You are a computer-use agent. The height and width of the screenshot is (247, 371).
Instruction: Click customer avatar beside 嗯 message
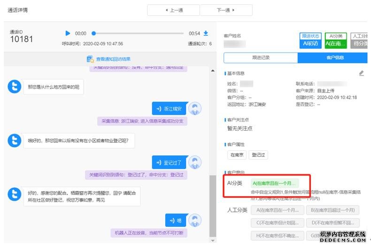[x=195, y=220]
